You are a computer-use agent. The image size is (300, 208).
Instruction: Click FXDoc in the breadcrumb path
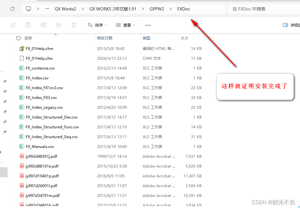coord(184,9)
